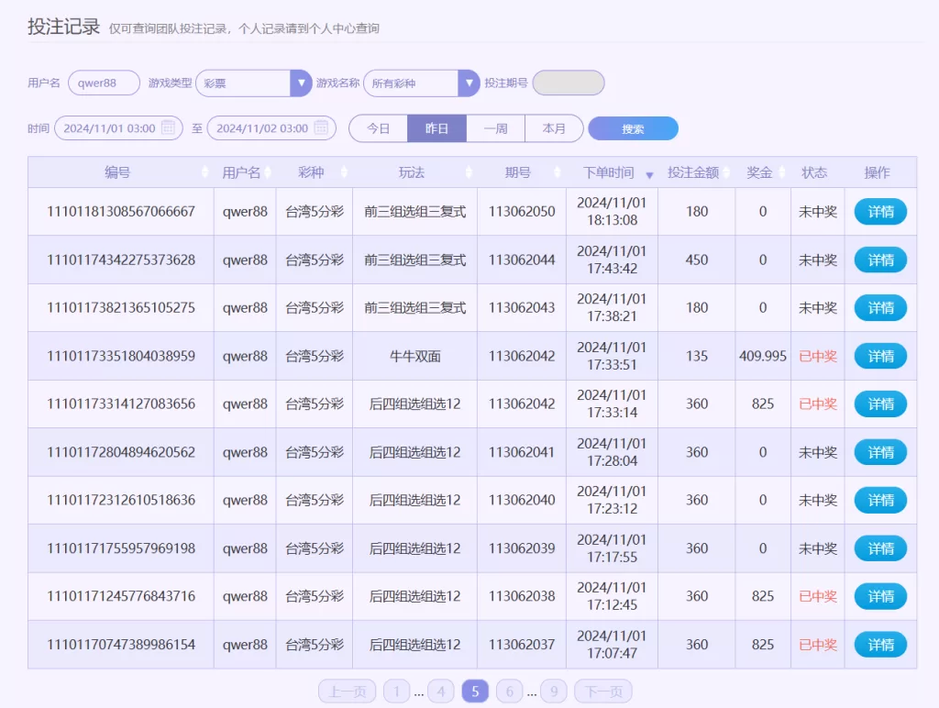Open 详情 for order 11101171245776843716

[880, 597]
